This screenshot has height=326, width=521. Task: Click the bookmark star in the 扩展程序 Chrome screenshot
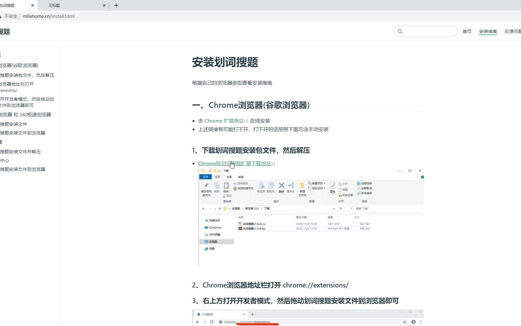coord(405,322)
